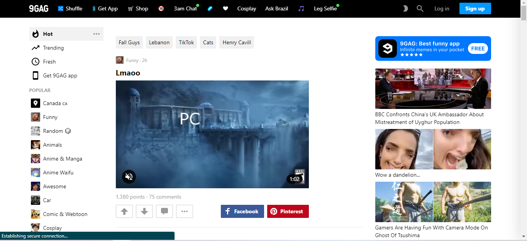Switch to the Trending feed

[x=66, y=48]
